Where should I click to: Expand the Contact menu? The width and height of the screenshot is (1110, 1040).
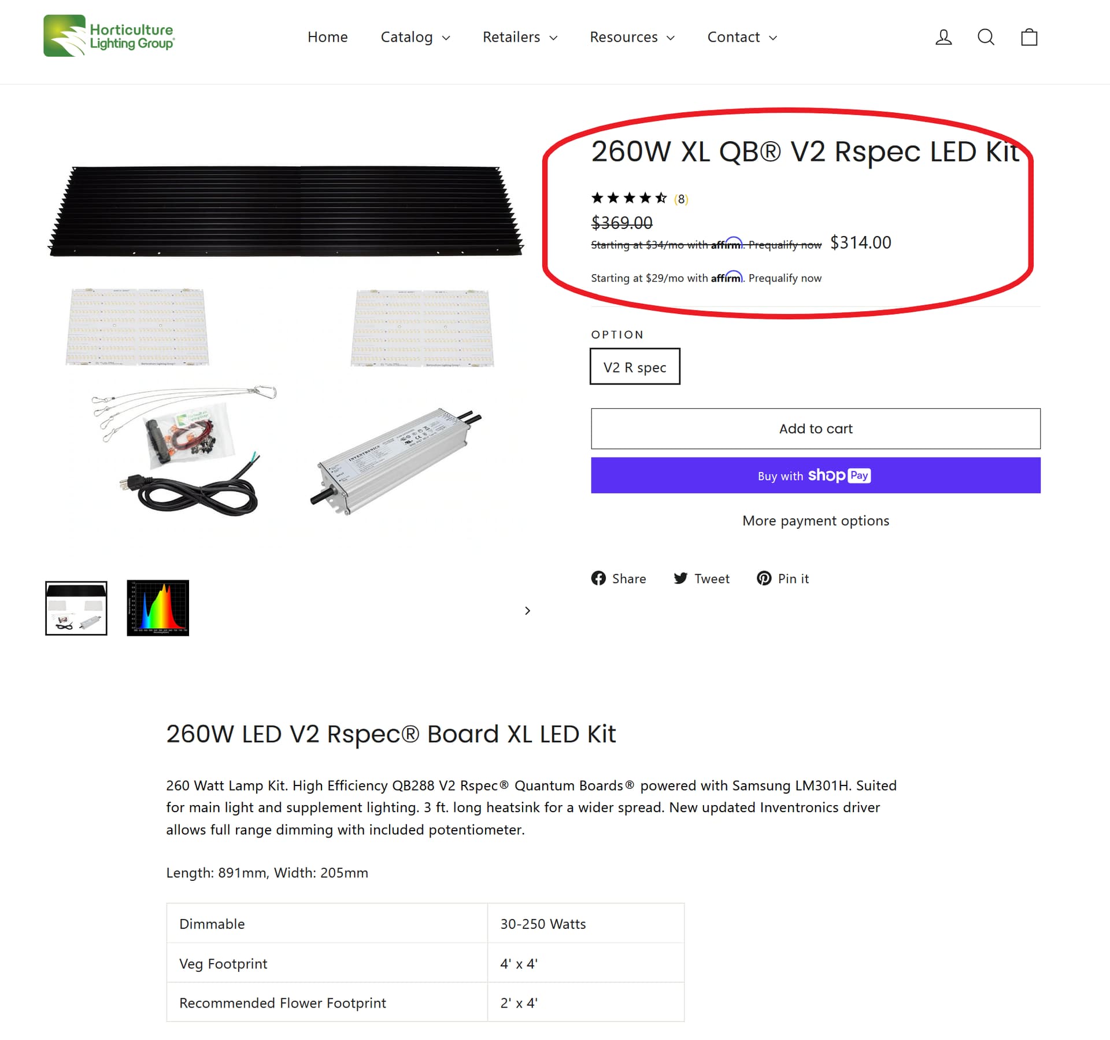tap(742, 37)
